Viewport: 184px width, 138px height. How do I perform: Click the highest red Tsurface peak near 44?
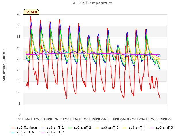(x=30, y=16)
